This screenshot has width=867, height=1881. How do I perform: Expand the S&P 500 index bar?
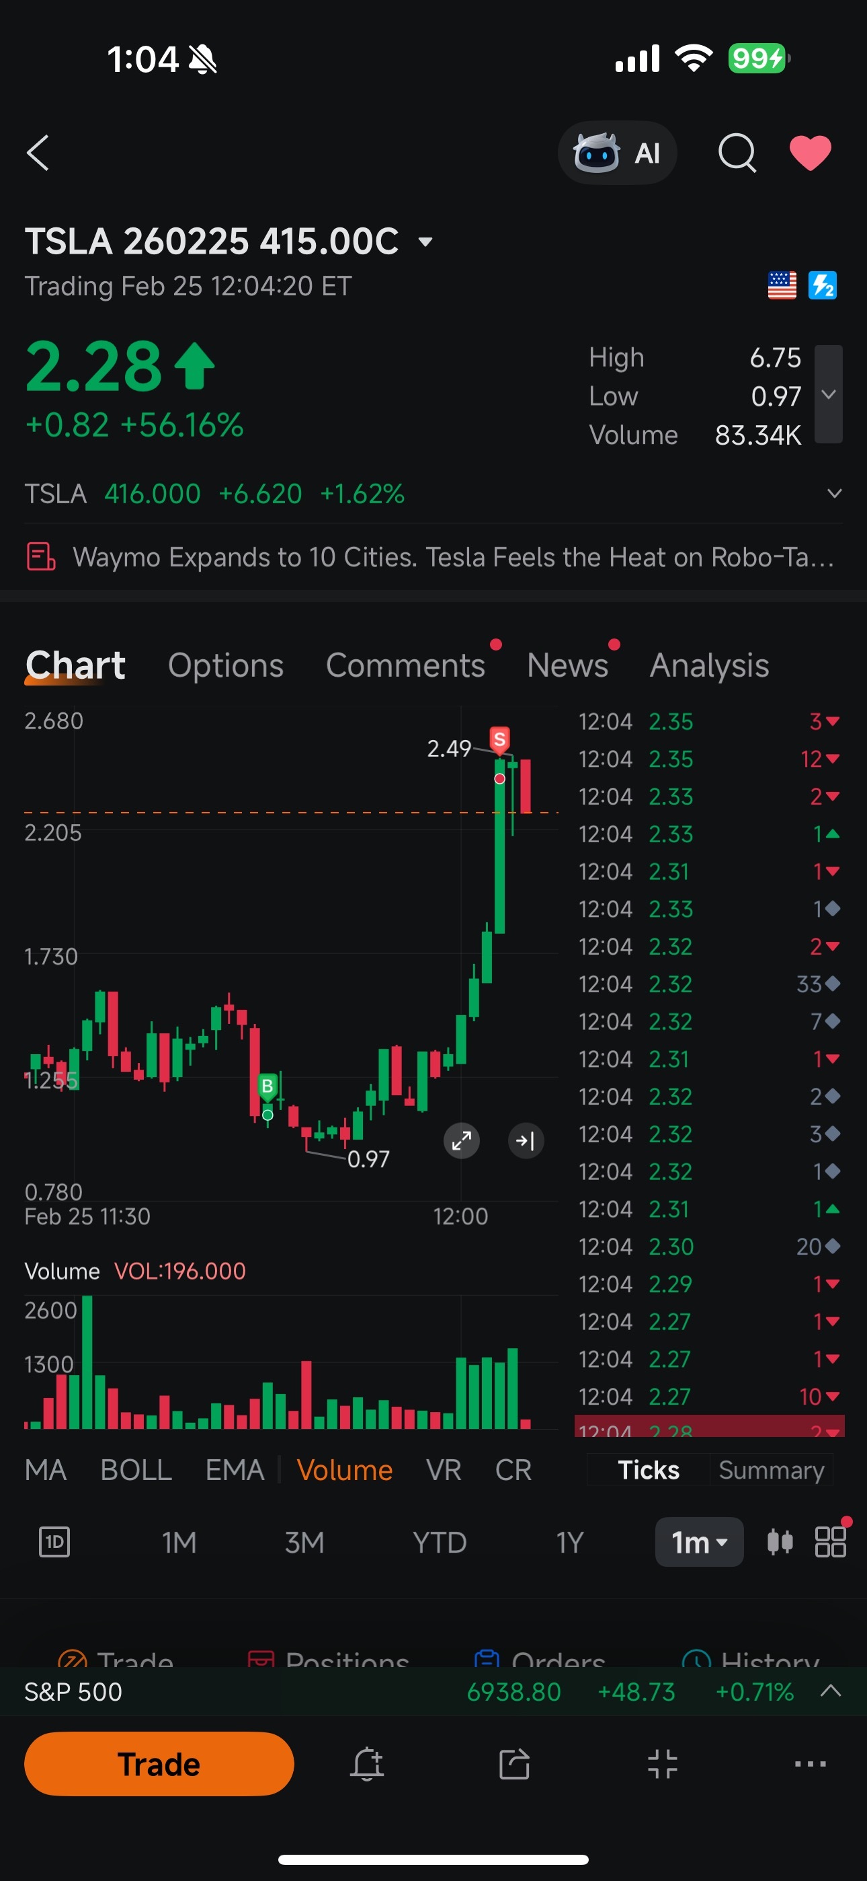831,1691
